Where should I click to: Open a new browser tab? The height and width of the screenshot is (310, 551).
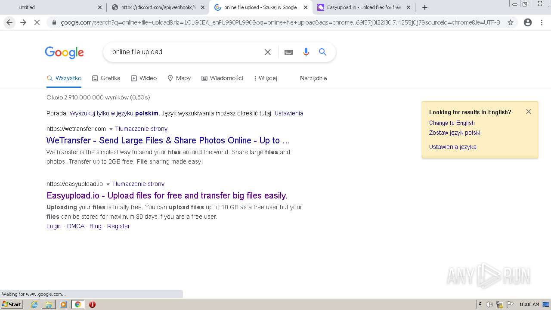tap(425, 7)
